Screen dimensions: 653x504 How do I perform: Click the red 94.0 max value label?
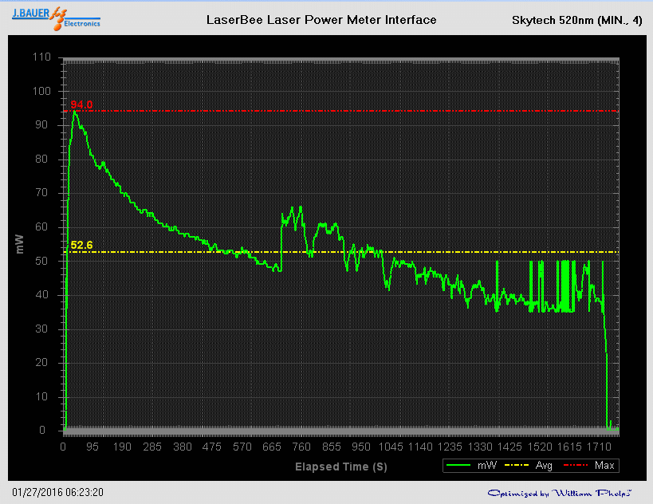81,104
